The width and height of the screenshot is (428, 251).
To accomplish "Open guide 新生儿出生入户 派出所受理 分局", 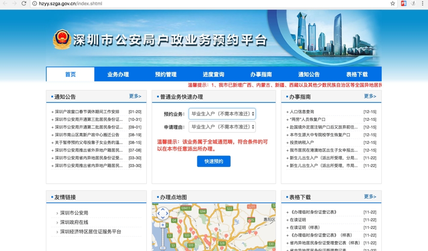I will click(324, 158).
